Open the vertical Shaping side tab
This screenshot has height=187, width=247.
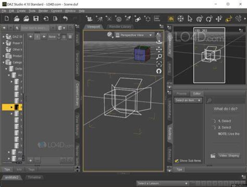170,133
